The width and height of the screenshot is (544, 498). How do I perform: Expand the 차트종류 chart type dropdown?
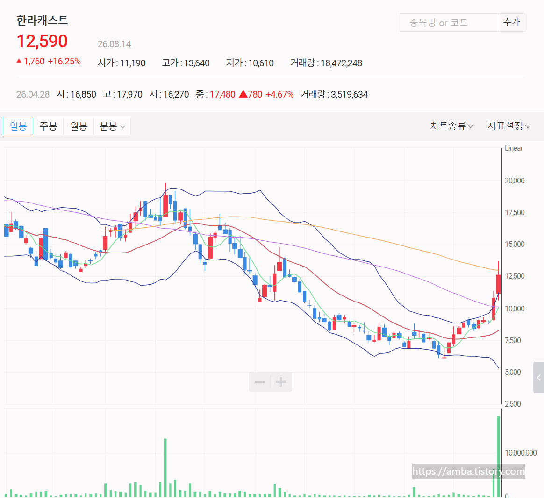tap(452, 126)
